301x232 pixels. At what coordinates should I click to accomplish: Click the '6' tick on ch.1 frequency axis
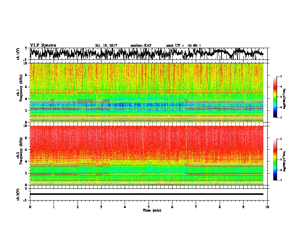[27, 87]
